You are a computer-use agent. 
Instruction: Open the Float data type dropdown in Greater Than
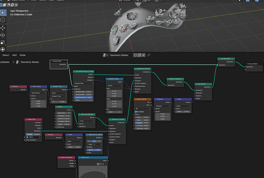(59, 93)
